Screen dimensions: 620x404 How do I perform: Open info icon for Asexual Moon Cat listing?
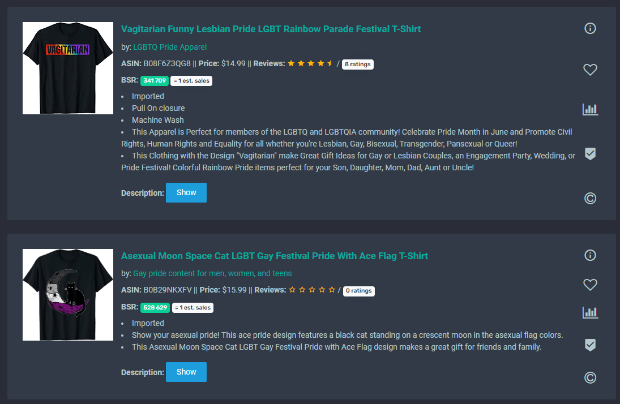590,255
